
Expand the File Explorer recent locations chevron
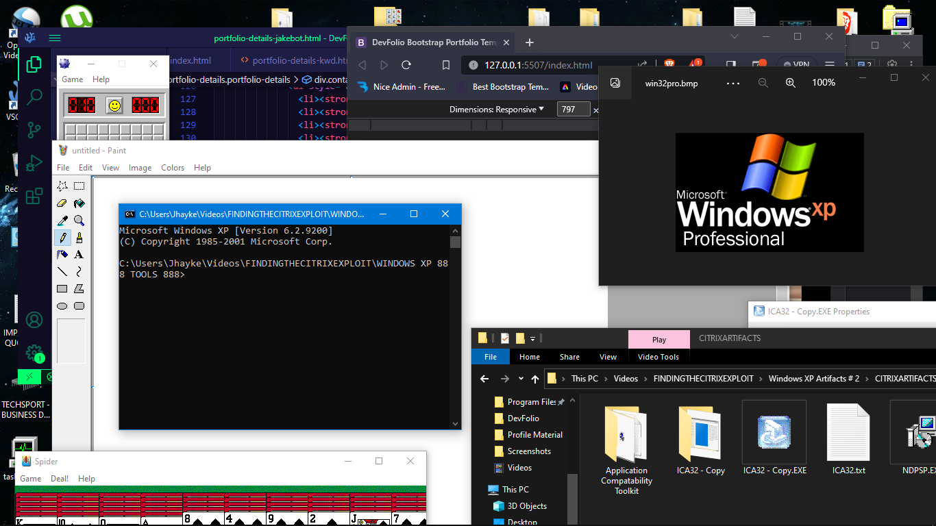(x=521, y=379)
